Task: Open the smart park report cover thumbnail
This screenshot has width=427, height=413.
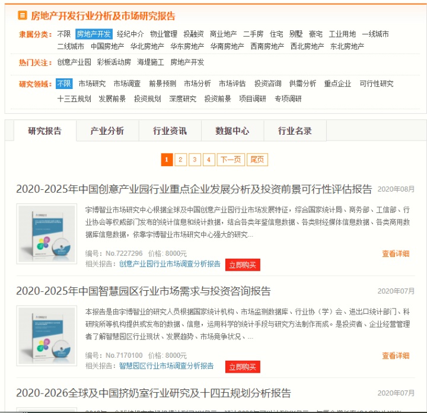Action: coord(47,336)
